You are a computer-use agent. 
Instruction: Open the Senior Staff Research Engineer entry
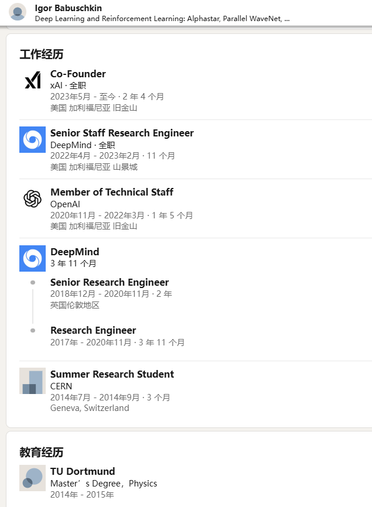(x=122, y=133)
